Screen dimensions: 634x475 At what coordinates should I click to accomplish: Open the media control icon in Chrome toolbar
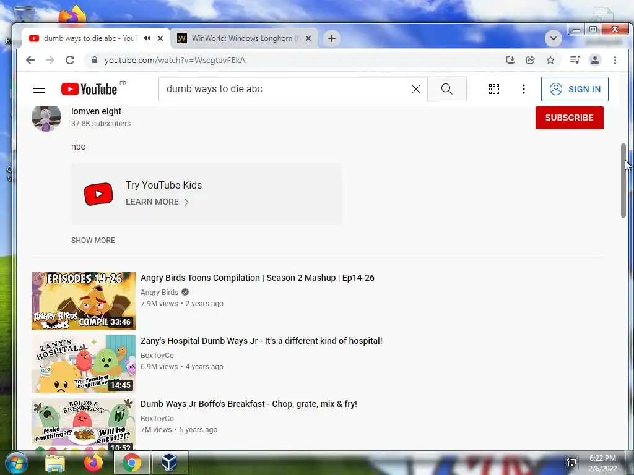point(575,60)
